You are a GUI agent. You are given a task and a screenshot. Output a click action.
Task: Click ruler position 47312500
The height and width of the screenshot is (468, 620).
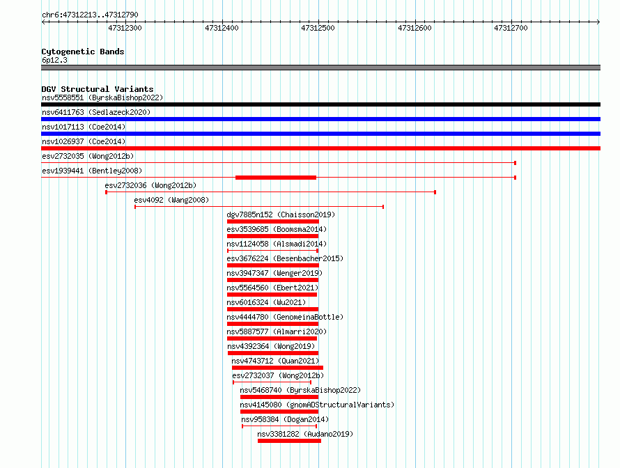[318, 28]
